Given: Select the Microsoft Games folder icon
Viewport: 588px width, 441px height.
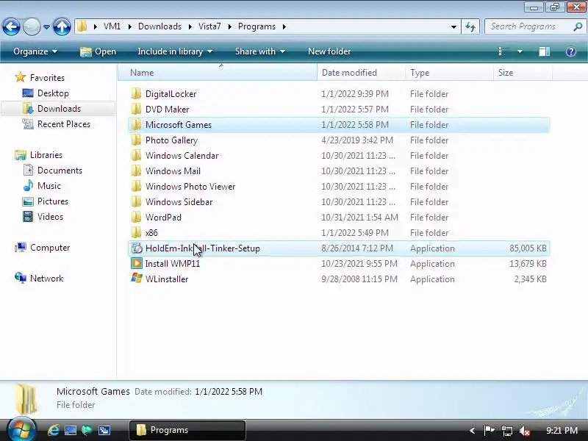Looking at the screenshot, I should coord(137,124).
